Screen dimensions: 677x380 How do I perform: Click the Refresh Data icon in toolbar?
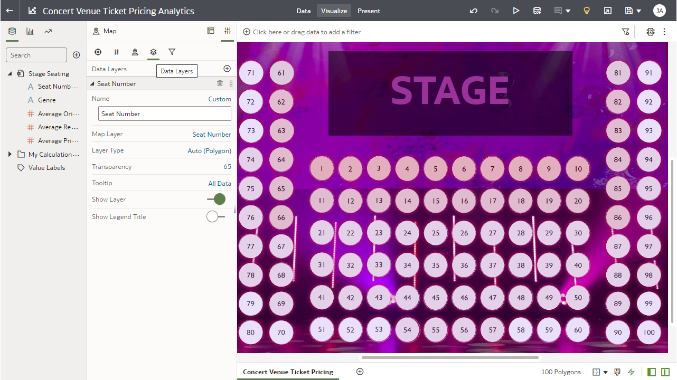537,11
